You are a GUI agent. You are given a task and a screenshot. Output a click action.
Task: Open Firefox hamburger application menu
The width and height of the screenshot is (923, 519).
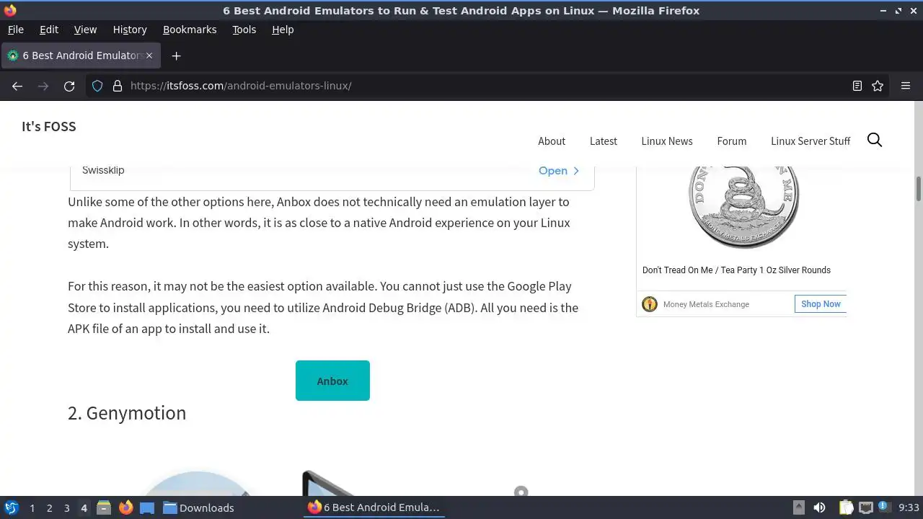[x=906, y=86]
